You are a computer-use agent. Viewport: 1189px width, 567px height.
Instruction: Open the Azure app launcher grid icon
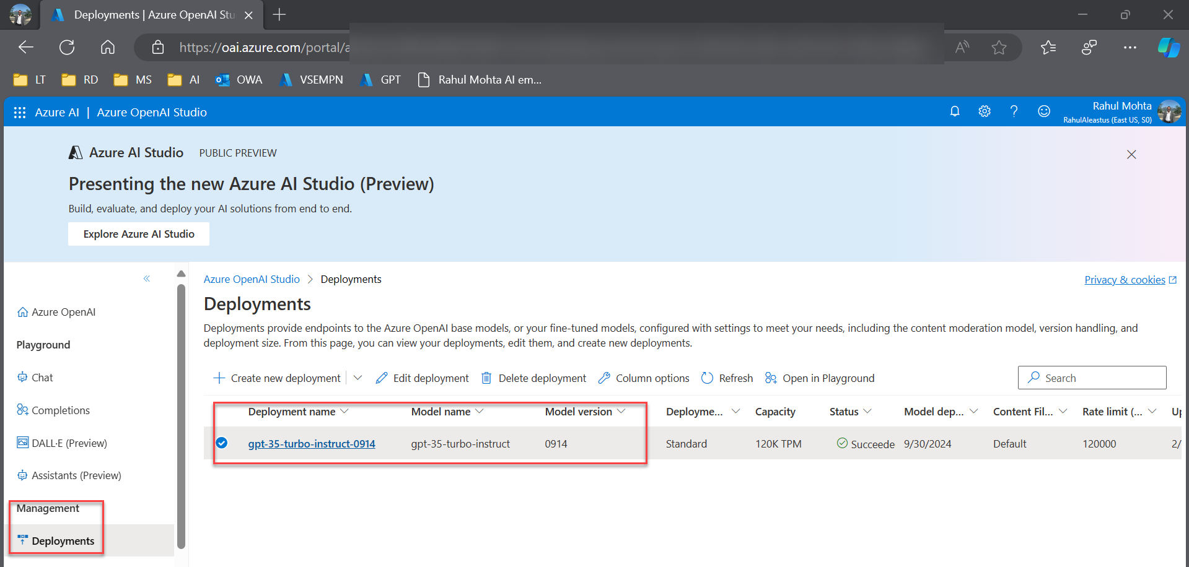tap(20, 112)
